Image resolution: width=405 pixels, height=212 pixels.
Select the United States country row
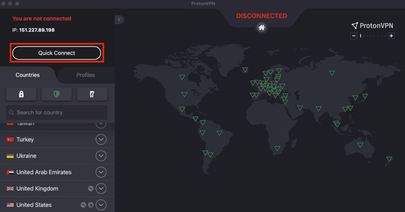coord(57,205)
